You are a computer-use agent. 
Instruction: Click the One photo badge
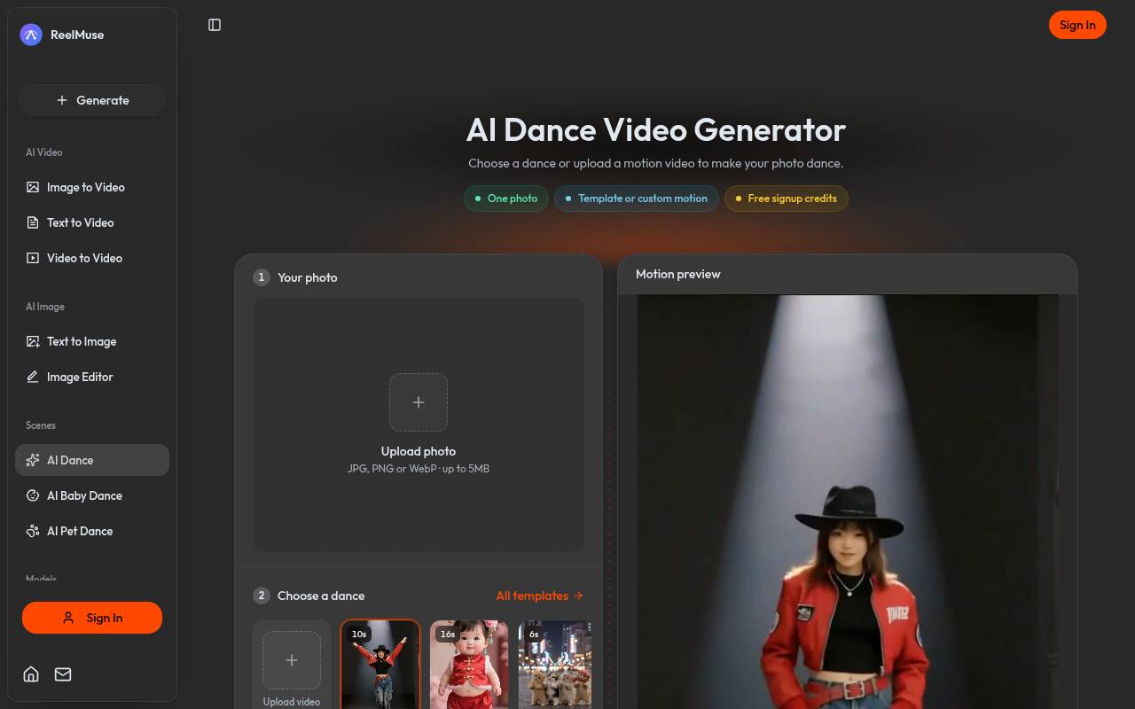(506, 199)
